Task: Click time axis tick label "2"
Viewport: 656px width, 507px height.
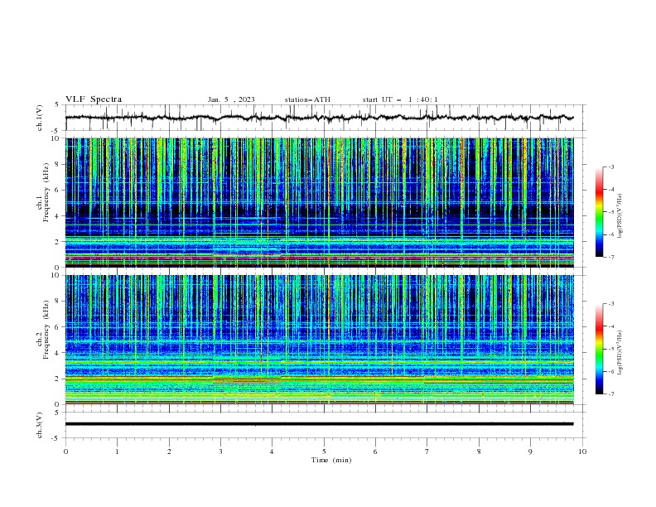Action: (x=169, y=451)
